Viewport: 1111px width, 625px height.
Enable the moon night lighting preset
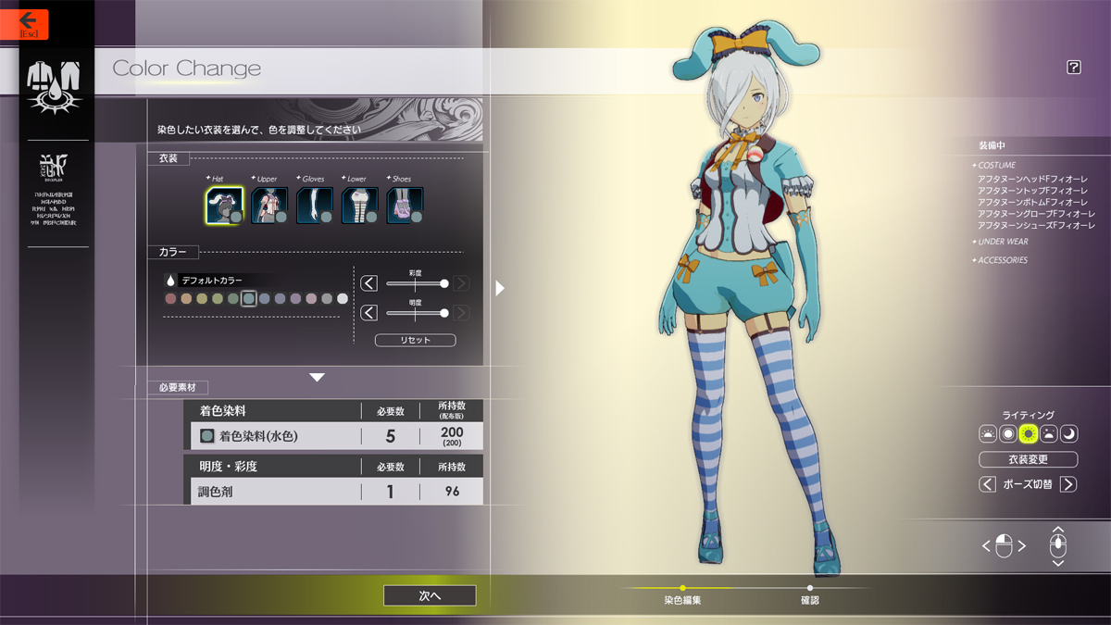[x=1068, y=434]
